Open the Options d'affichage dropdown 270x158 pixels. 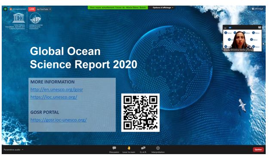(x=163, y=8)
